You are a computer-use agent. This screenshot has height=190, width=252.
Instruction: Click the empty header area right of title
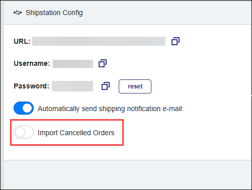[167, 13]
